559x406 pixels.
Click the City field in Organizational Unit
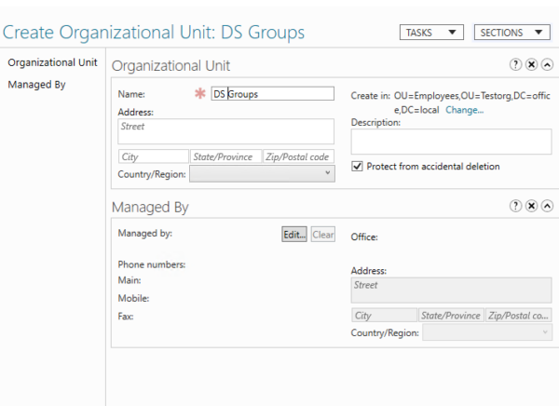coord(154,156)
